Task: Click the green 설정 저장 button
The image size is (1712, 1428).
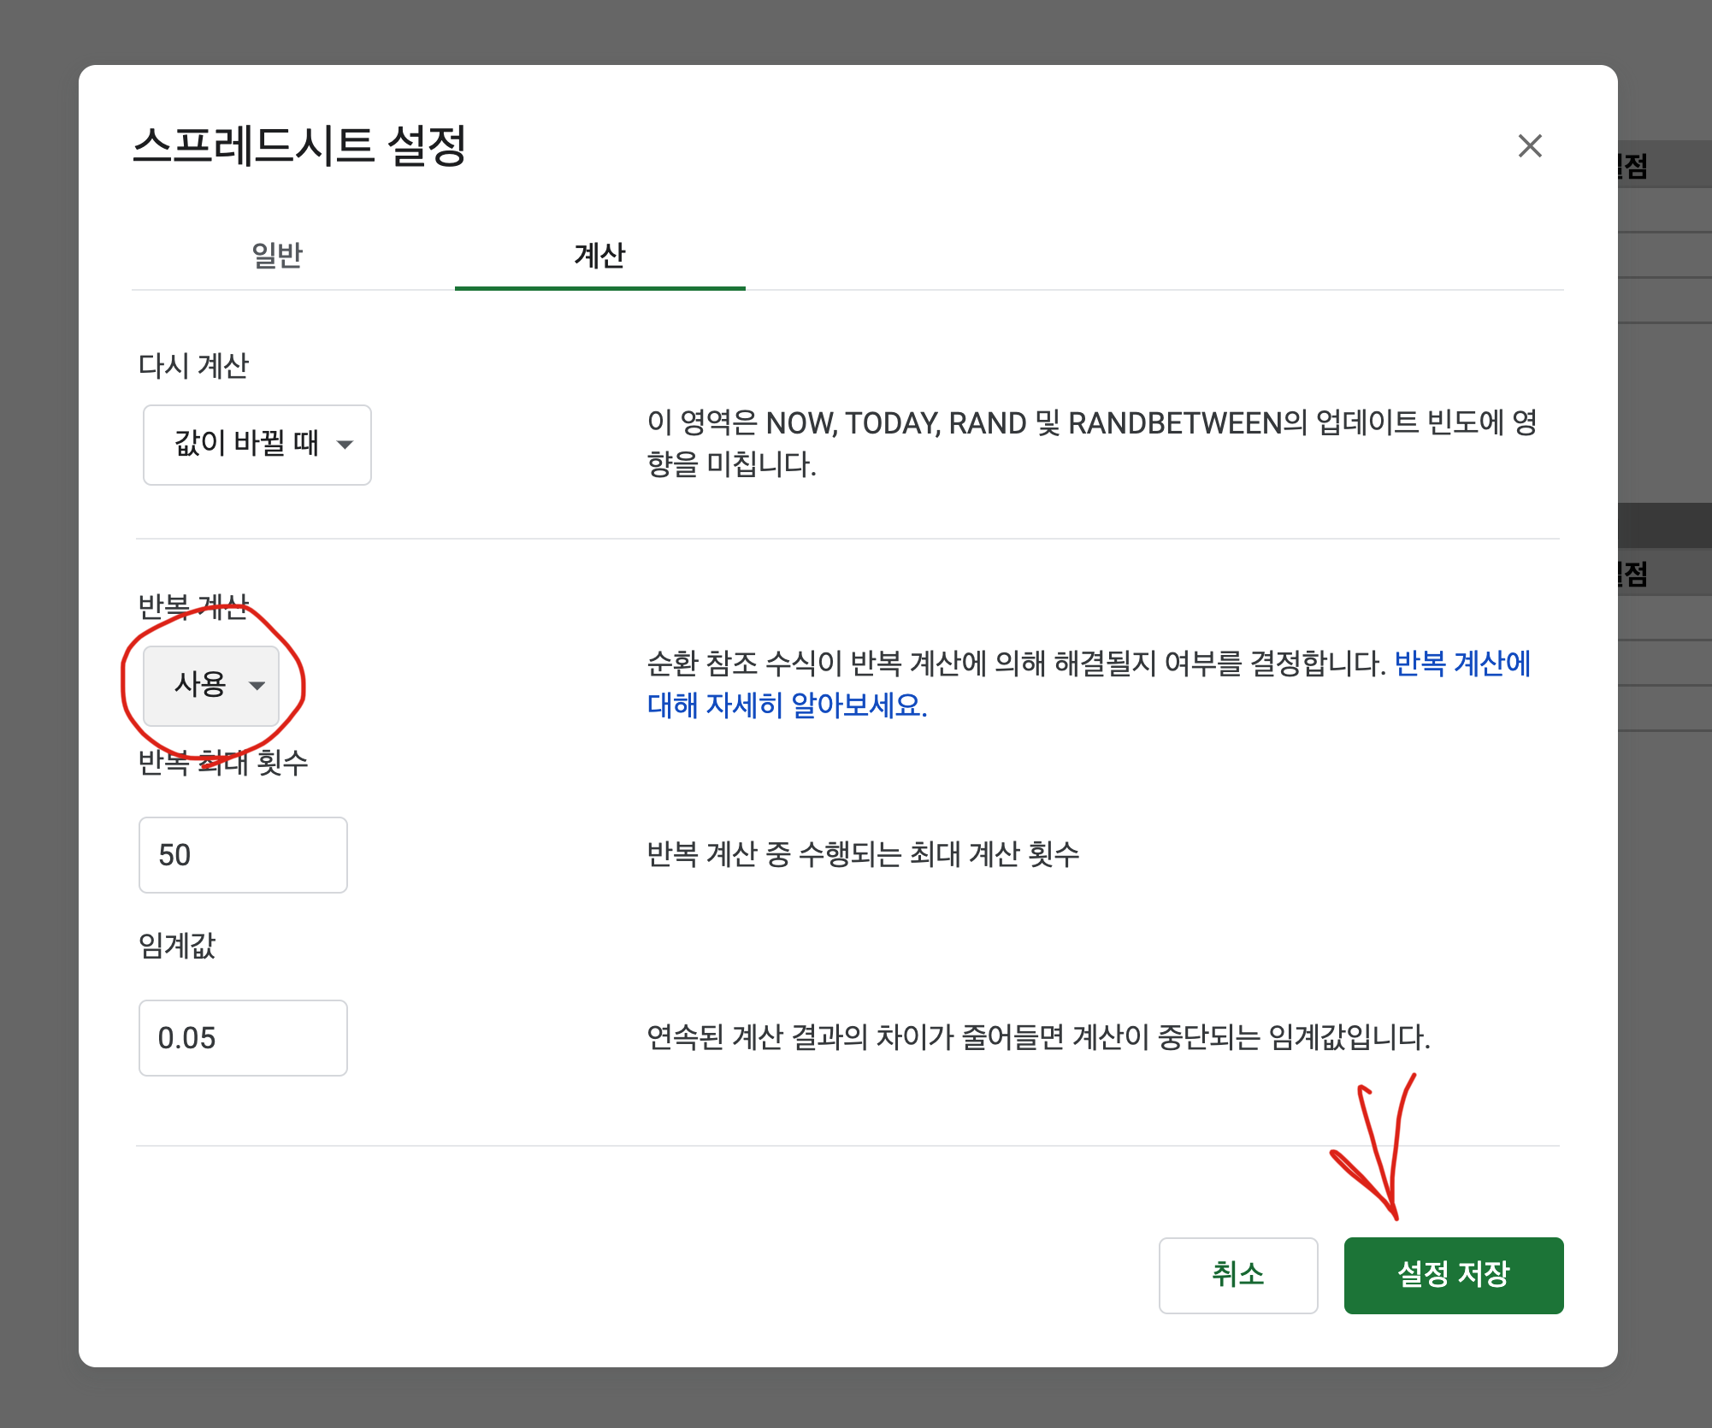Action: coord(1453,1275)
